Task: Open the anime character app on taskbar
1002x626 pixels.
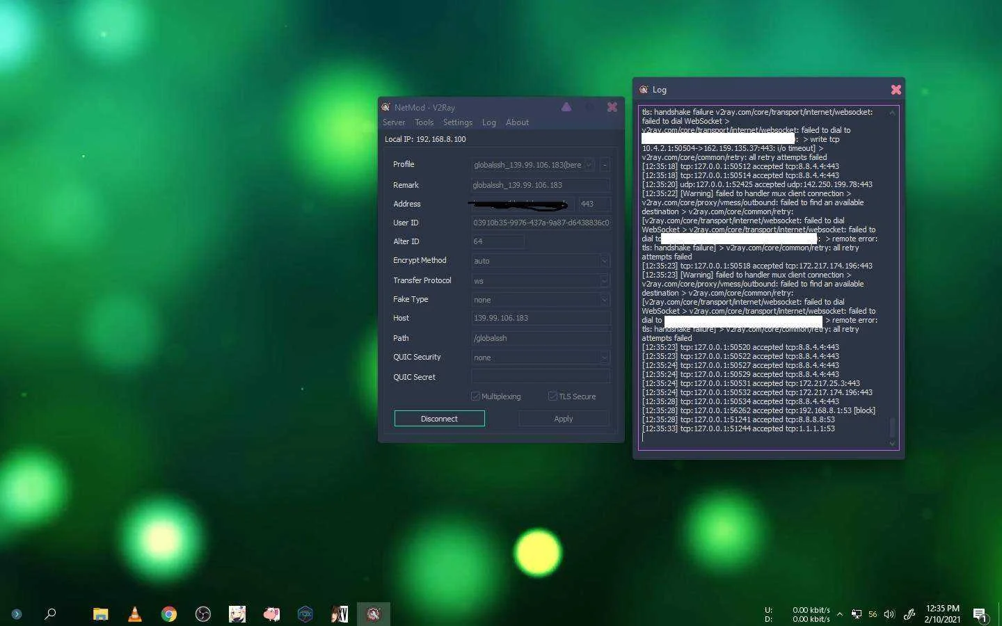Action: 237,614
